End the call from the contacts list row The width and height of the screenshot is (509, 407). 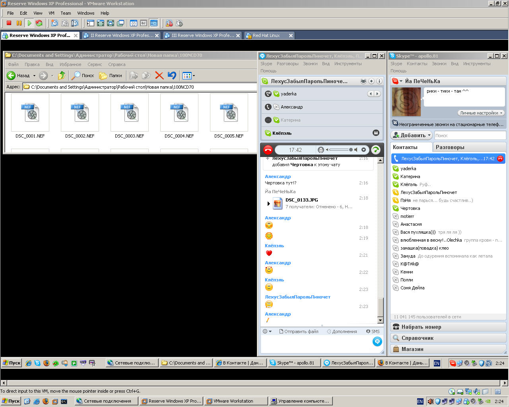point(500,159)
